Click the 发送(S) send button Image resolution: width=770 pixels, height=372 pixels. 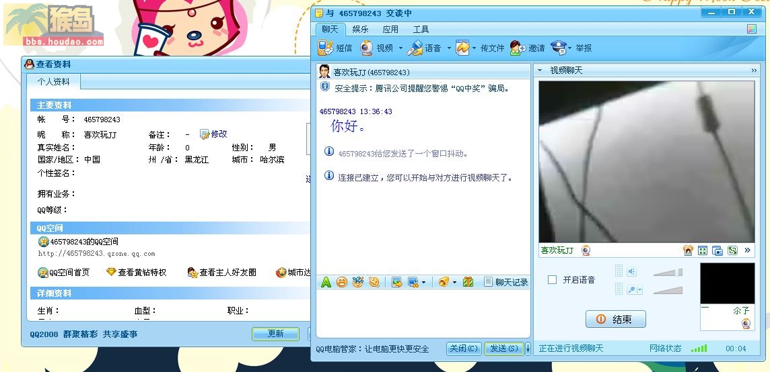(x=504, y=348)
